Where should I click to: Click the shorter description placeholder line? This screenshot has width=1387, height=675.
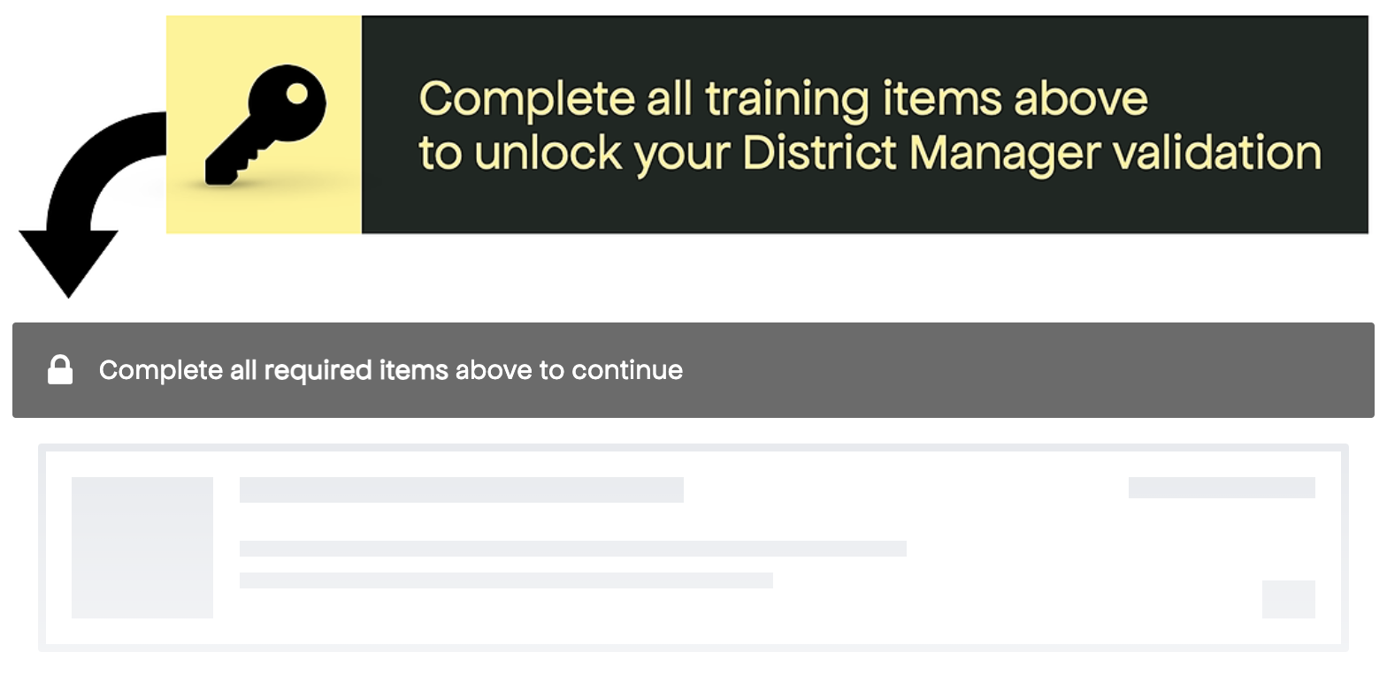click(506, 580)
